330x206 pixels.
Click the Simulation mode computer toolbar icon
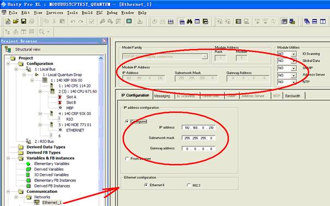292,21
